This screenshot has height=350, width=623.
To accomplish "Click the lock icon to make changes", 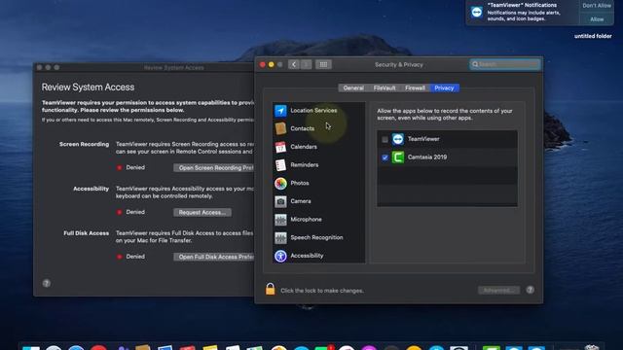I will 271,289.
